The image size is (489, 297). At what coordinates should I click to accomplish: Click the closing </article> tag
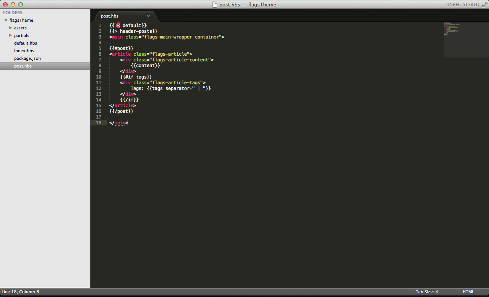[123, 105]
